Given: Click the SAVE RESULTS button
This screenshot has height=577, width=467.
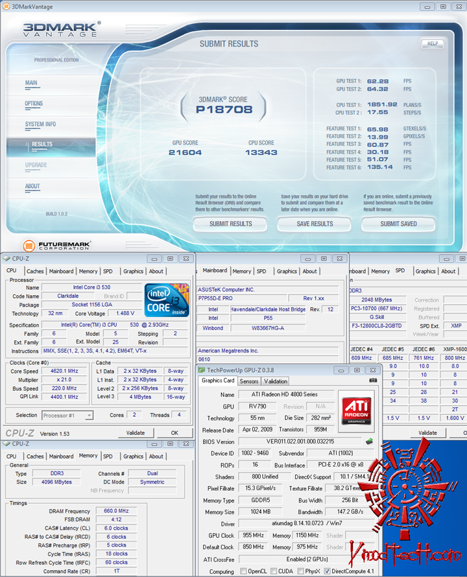Looking at the screenshot, I should coord(315,224).
